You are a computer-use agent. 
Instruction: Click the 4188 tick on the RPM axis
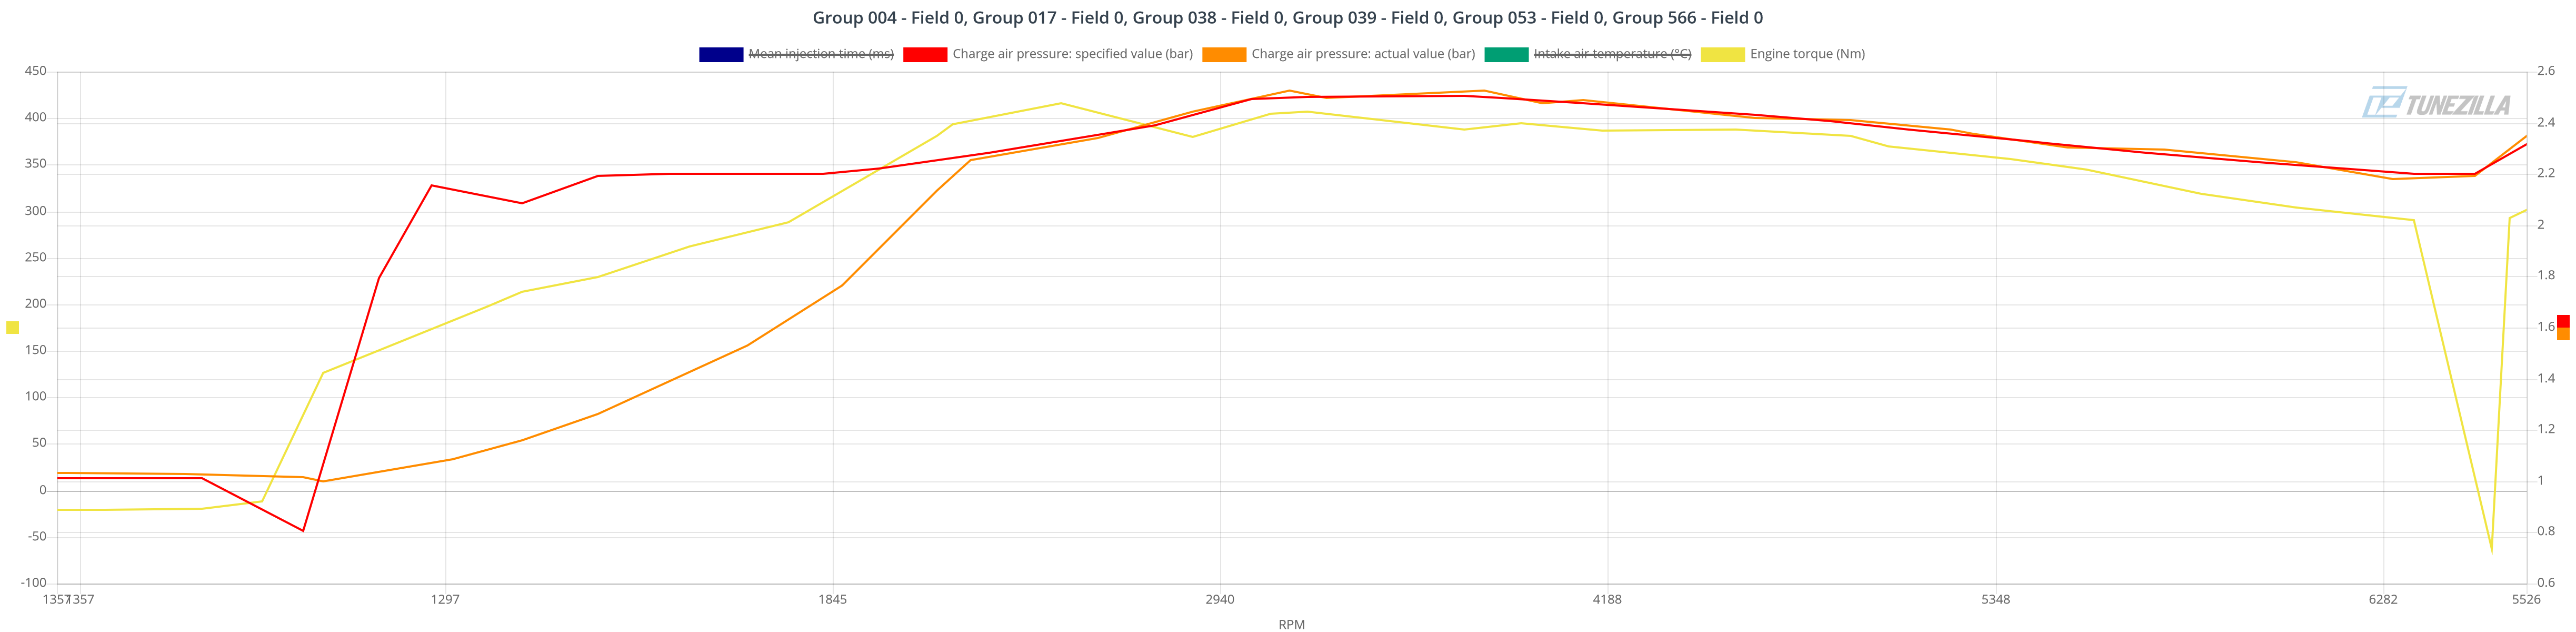1607,600
